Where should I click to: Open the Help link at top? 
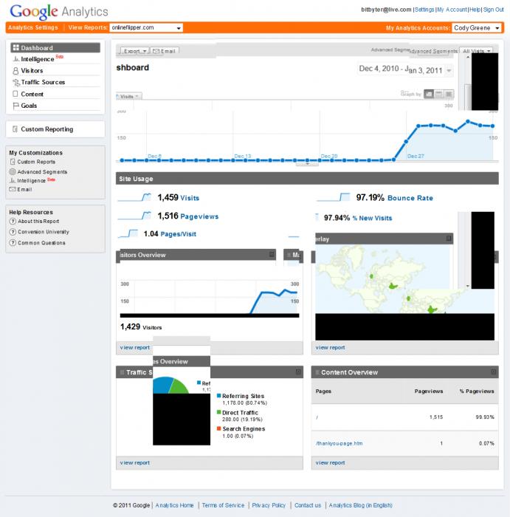click(475, 10)
